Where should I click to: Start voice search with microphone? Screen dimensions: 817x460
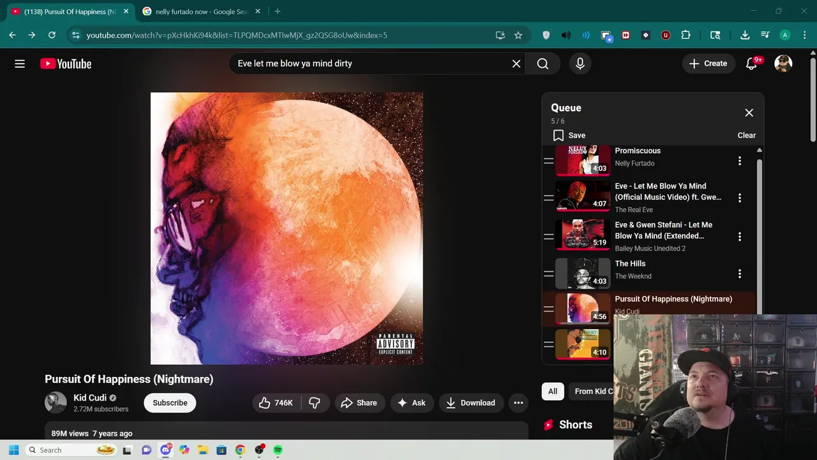coord(580,64)
